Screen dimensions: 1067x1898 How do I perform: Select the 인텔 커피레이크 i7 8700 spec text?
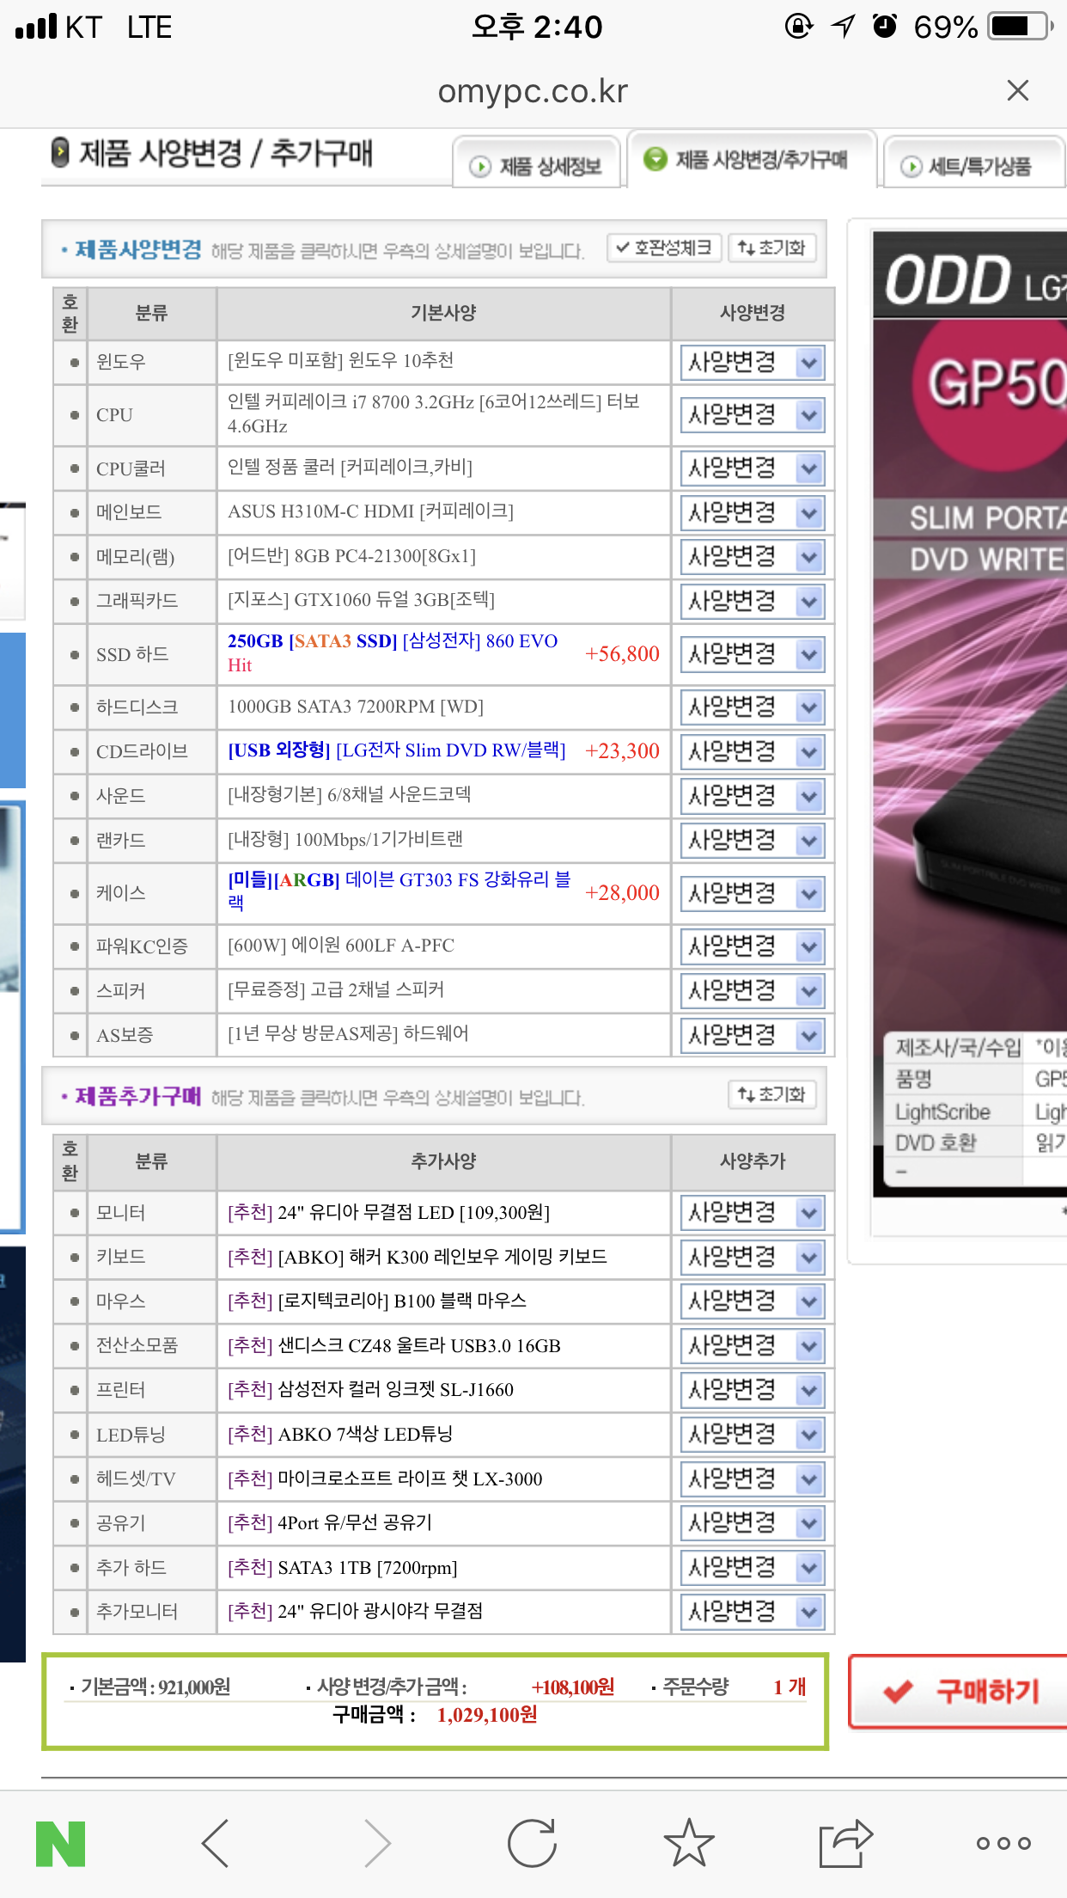pyautogui.click(x=434, y=413)
